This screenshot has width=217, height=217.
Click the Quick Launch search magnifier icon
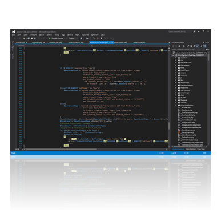point(194,31)
